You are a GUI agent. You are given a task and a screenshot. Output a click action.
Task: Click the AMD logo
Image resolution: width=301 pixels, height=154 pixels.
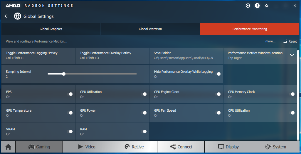click(13, 6)
